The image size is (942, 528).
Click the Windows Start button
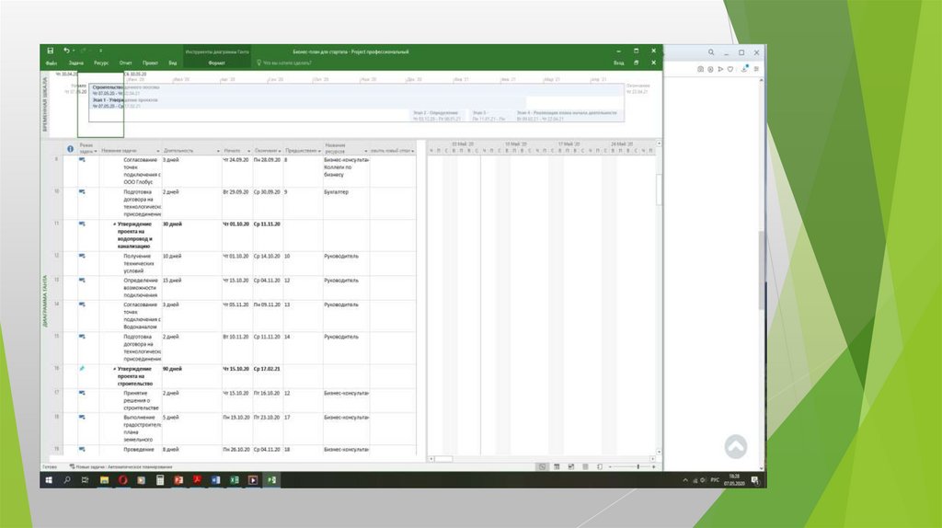(x=49, y=480)
